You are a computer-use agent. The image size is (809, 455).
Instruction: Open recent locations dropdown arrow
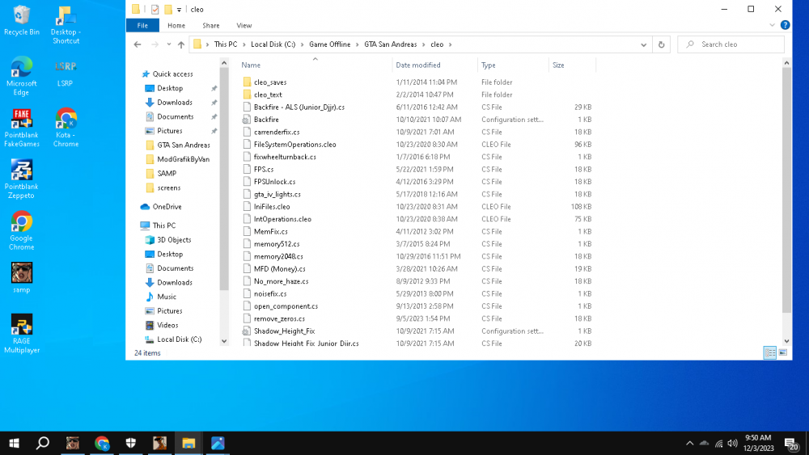[169, 44]
